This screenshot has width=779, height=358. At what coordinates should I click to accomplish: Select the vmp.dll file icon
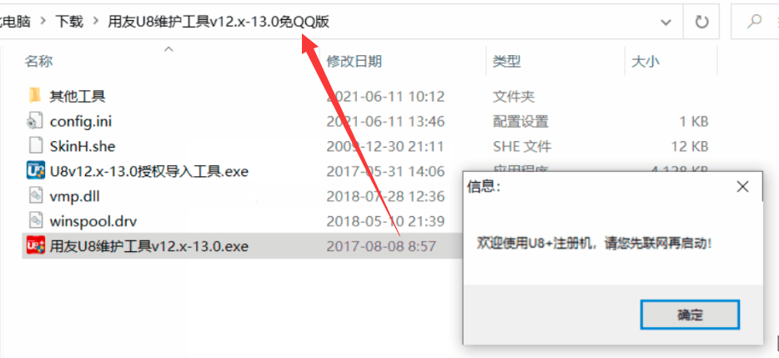point(35,196)
